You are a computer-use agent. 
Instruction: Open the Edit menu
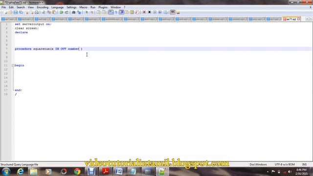11,7
